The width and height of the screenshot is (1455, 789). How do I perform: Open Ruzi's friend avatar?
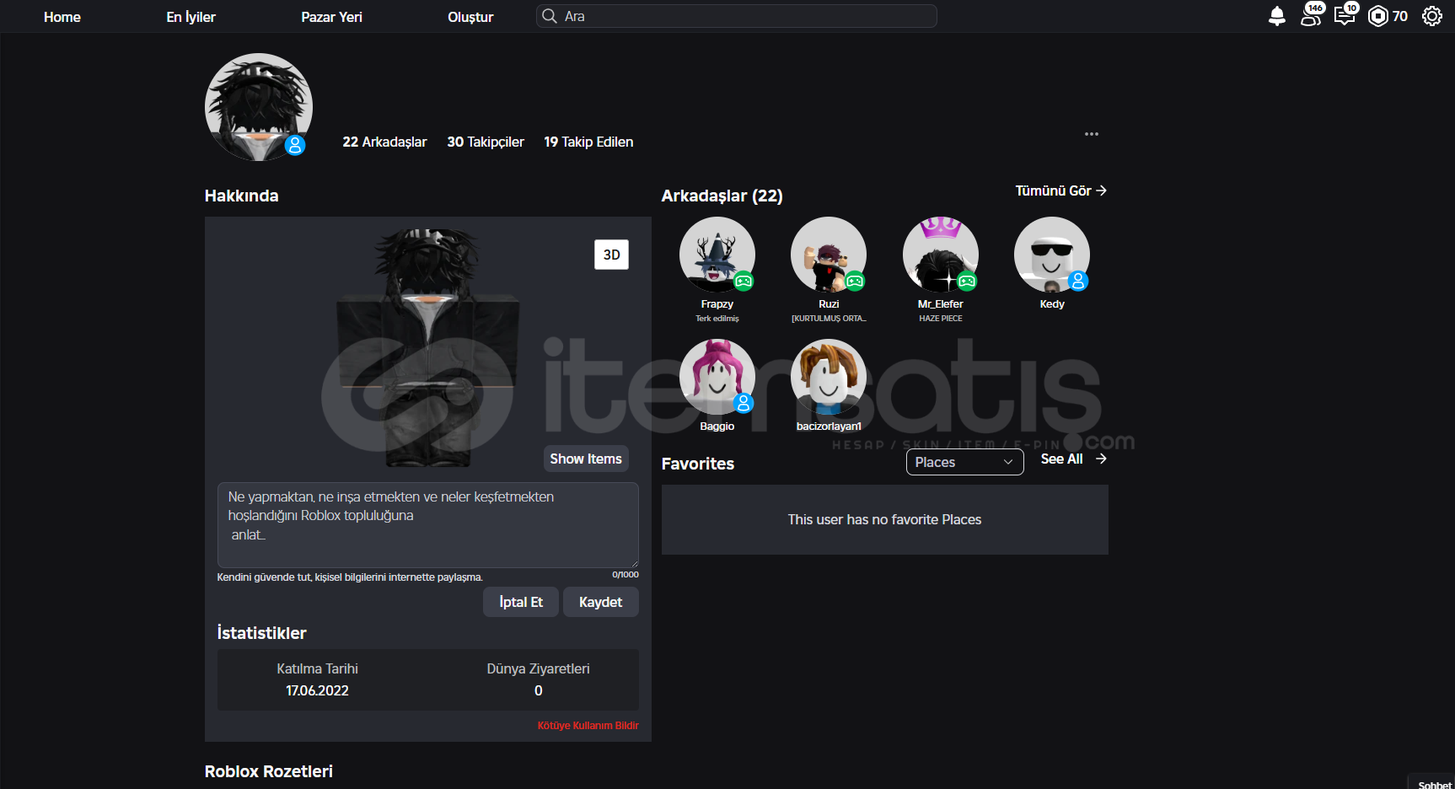829,255
